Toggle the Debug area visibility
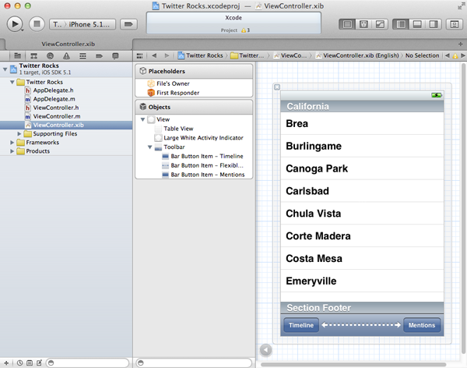467x368 pixels. point(417,24)
